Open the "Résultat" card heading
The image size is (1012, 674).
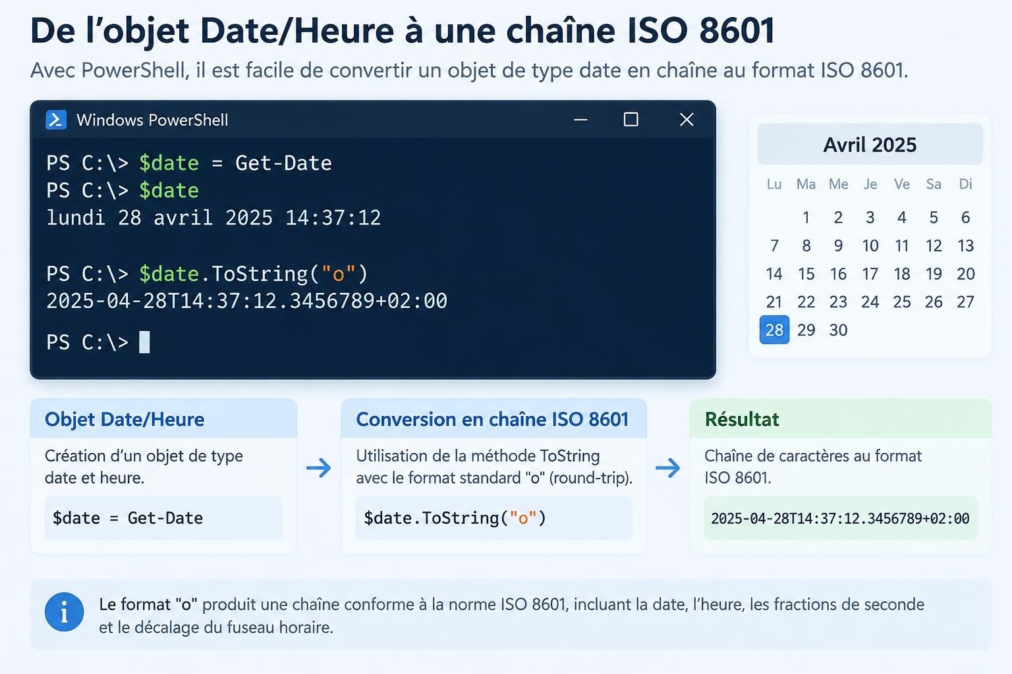[742, 419]
